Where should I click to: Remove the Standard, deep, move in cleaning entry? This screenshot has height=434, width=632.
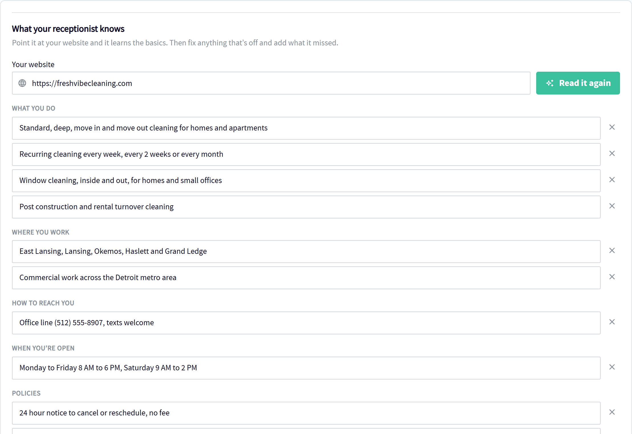(612, 127)
